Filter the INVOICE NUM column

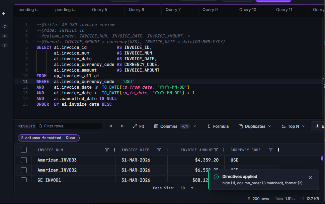pos(107,150)
